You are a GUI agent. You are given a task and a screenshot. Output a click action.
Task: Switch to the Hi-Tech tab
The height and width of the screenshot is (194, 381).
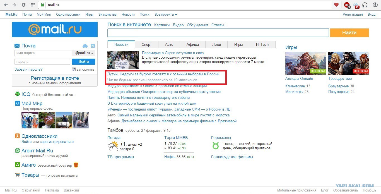click(x=262, y=44)
